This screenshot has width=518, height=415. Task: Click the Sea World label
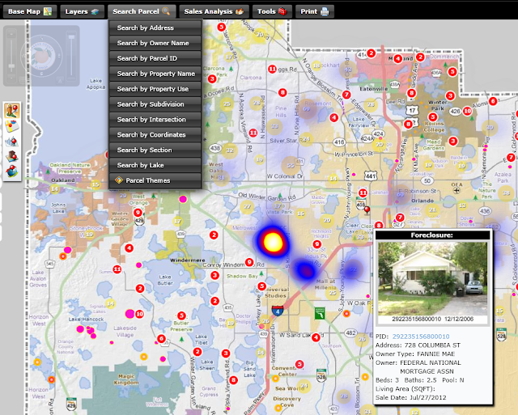point(290,388)
